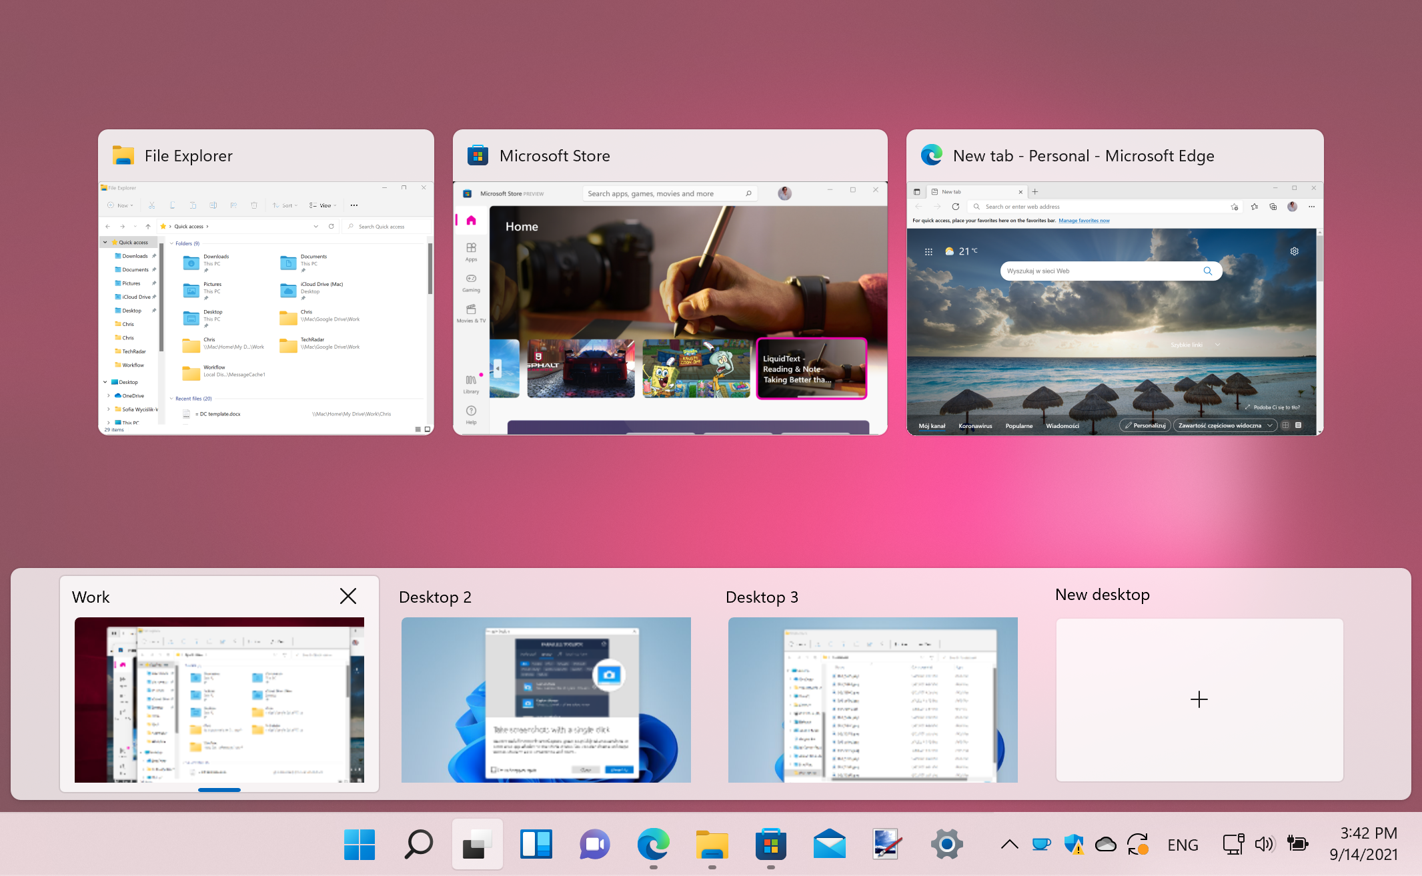
Task: Click the OneDrive cloud tray icon
Action: 1105,845
